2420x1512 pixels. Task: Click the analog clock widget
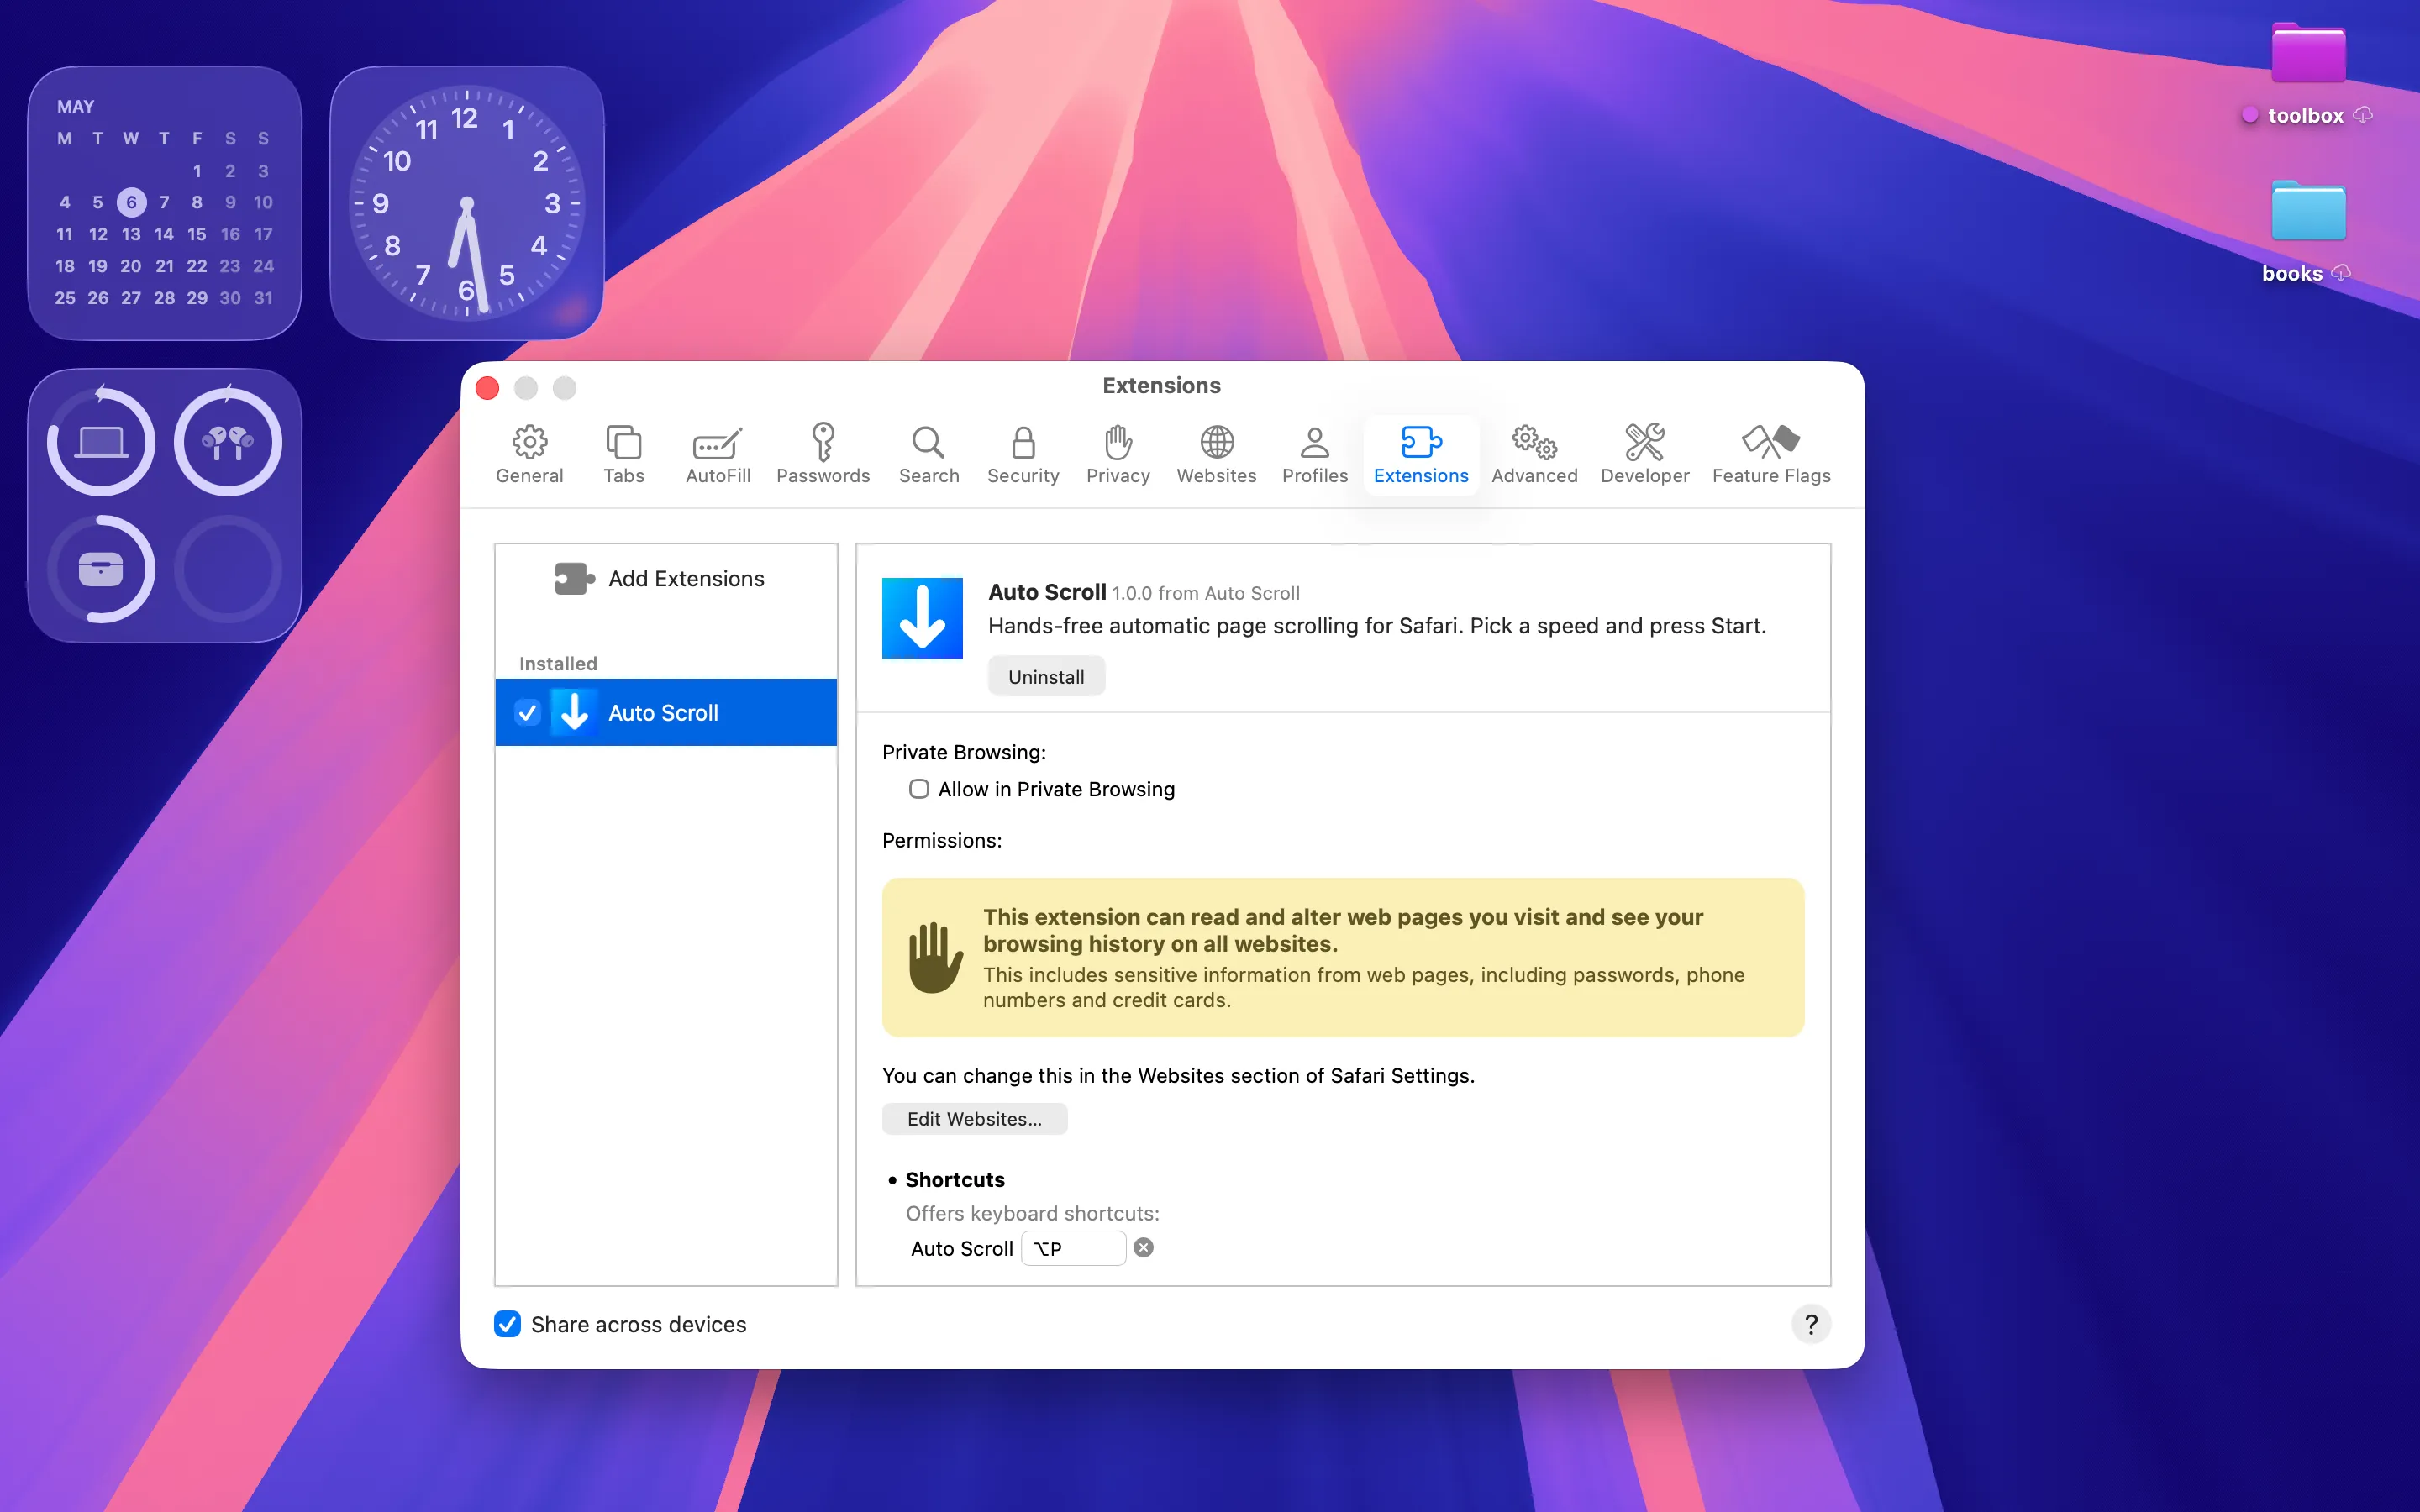466,203
